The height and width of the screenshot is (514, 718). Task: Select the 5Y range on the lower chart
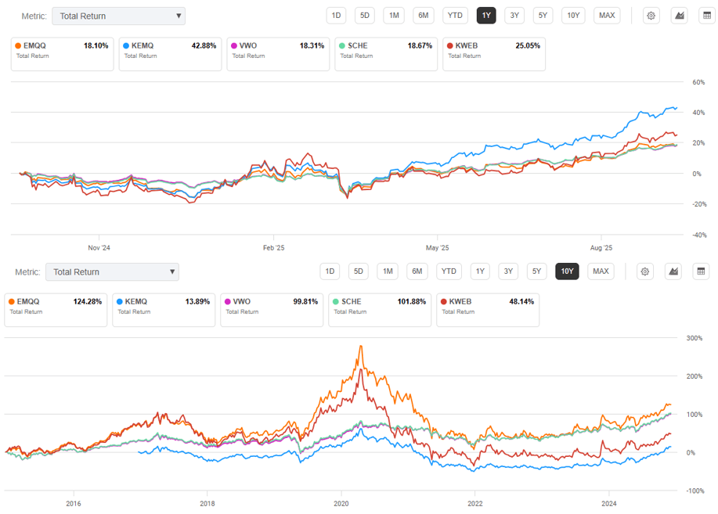[536, 271]
